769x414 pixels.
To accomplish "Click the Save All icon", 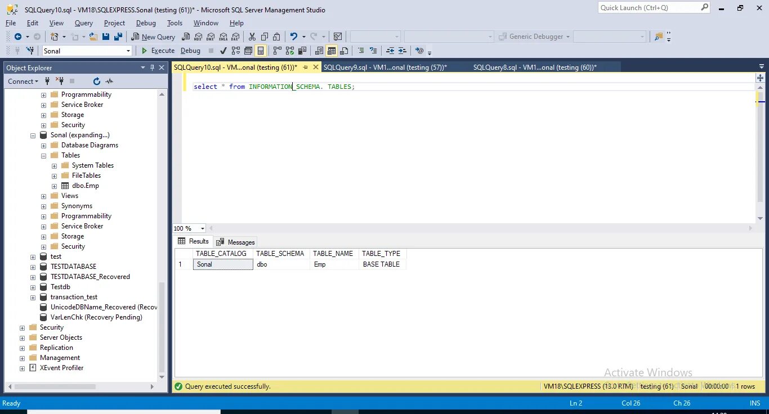I will pyautogui.click(x=118, y=37).
